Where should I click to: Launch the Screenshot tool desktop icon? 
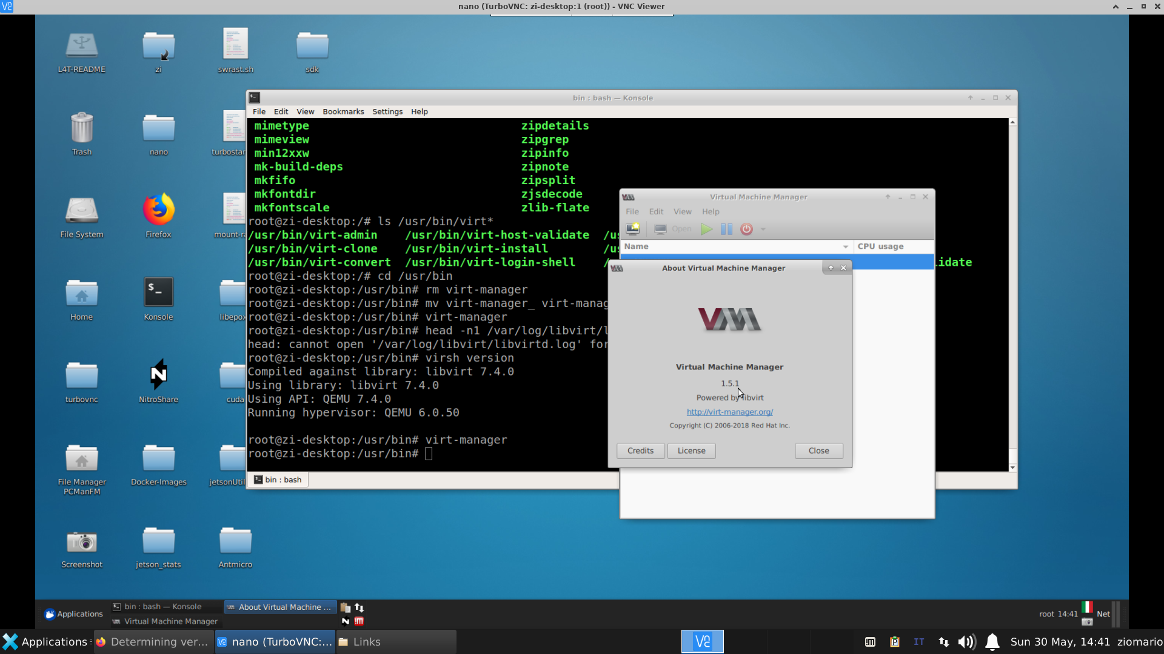click(82, 549)
